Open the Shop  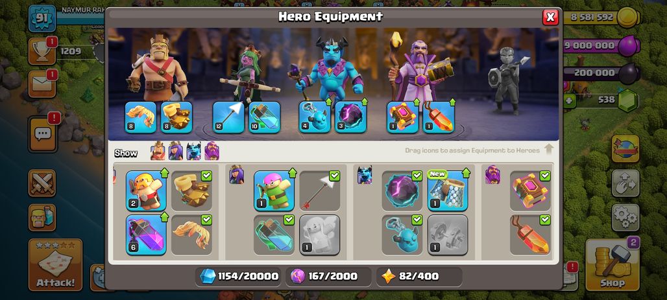(x=612, y=265)
